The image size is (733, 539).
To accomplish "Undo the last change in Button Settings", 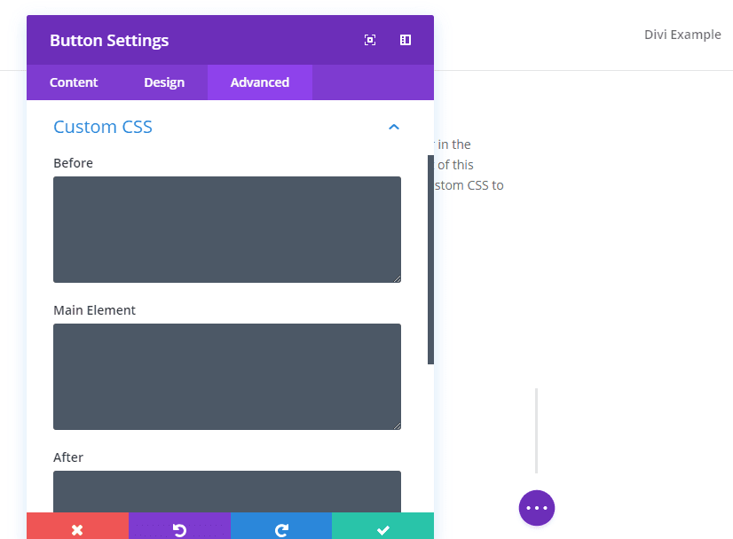I will (x=179, y=529).
